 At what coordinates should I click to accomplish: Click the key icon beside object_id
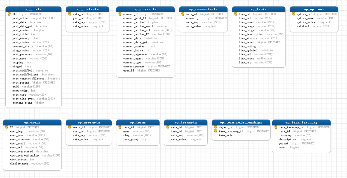(215, 127)
